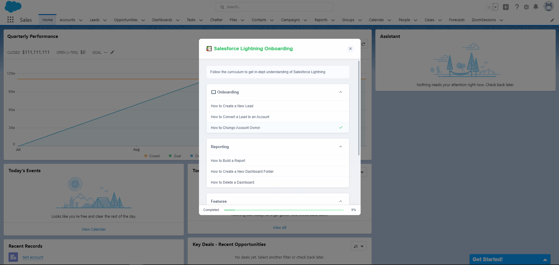Open How to Build a Report
This screenshot has width=559, height=265.
pos(278,161)
